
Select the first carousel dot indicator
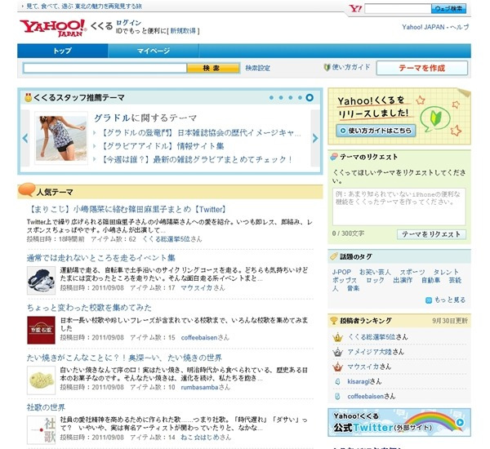tap(271, 98)
